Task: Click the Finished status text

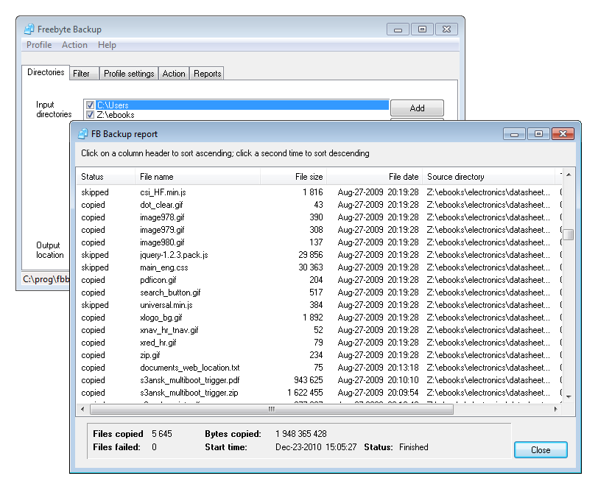Action: click(x=413, y=447)
